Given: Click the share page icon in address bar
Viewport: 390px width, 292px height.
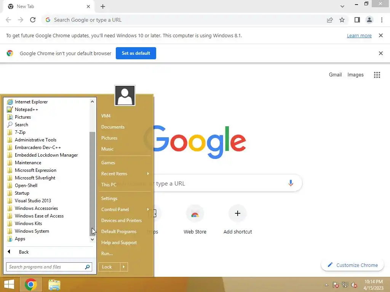Looking at the screenshot, I should point(330,20).
